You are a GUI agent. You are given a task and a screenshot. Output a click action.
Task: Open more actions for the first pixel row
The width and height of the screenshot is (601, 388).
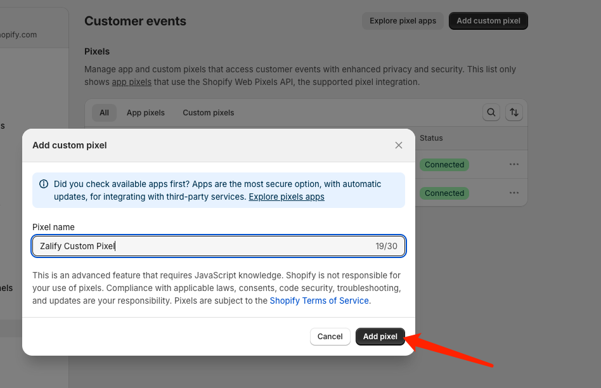coord(514,164)
